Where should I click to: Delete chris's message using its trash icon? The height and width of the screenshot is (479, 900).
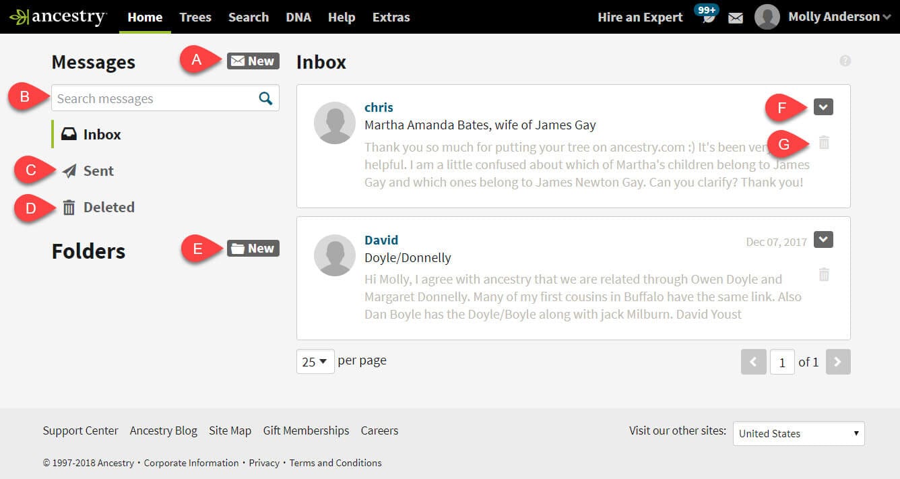tap(823, 143)
